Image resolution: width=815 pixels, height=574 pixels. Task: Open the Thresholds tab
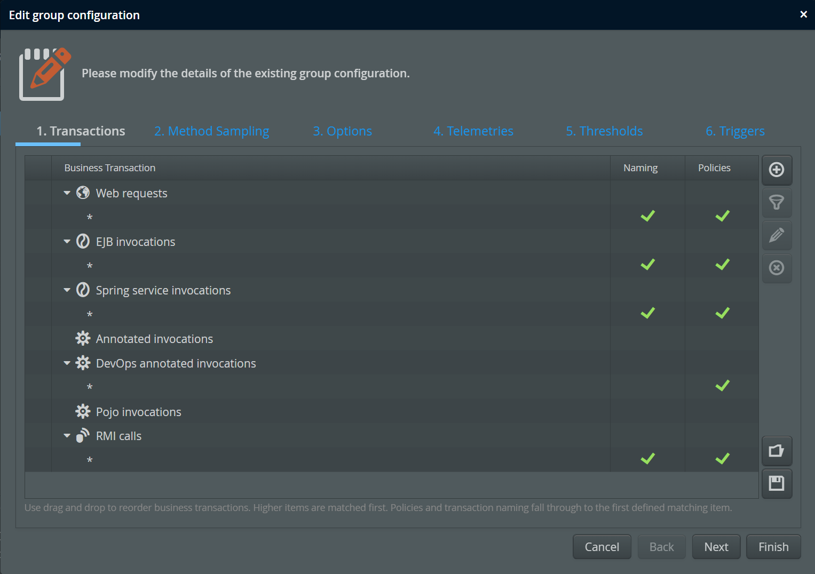point(604,131)
